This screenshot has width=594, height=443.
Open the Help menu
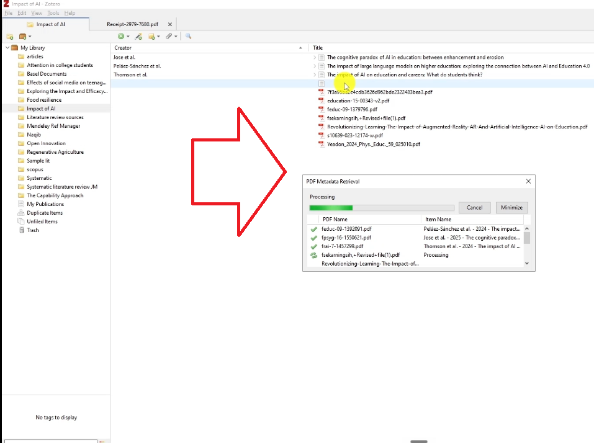70,13
